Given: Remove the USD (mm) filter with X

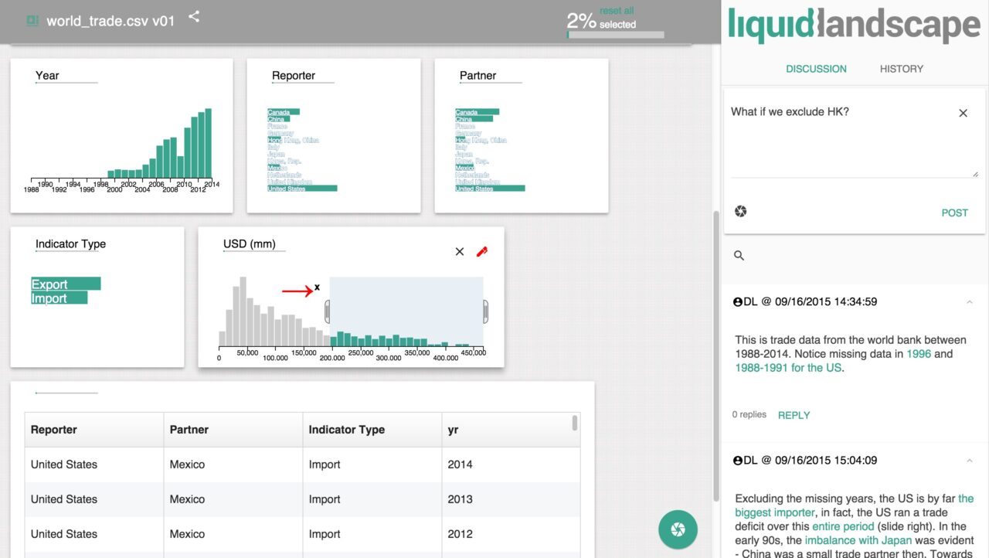Looking at the screenshot, I should 460,251.
